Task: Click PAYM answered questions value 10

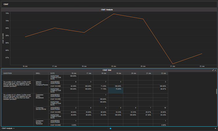Action: 160,108
